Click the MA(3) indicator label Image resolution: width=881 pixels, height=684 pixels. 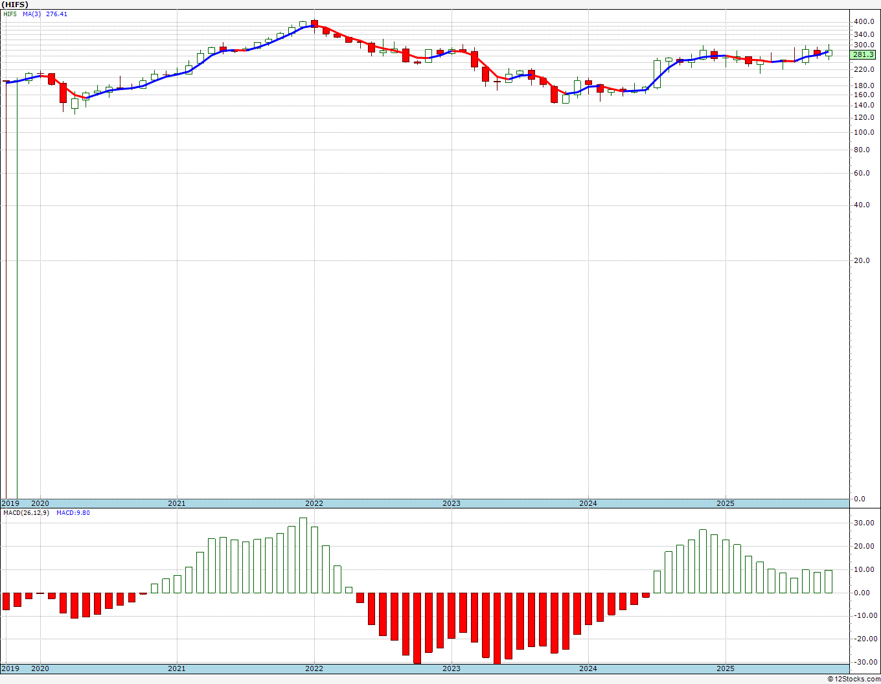(31, 14)
